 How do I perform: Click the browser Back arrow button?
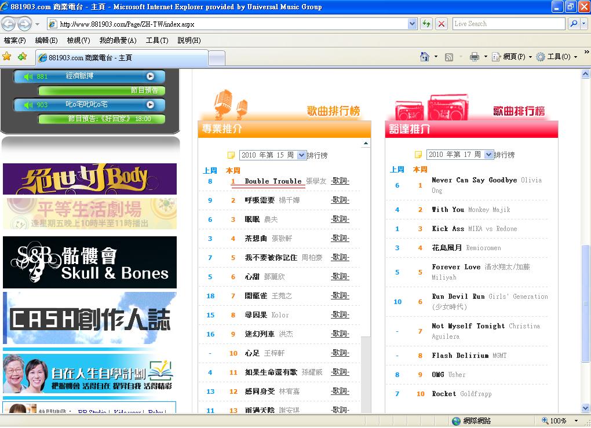click(8, 24)
